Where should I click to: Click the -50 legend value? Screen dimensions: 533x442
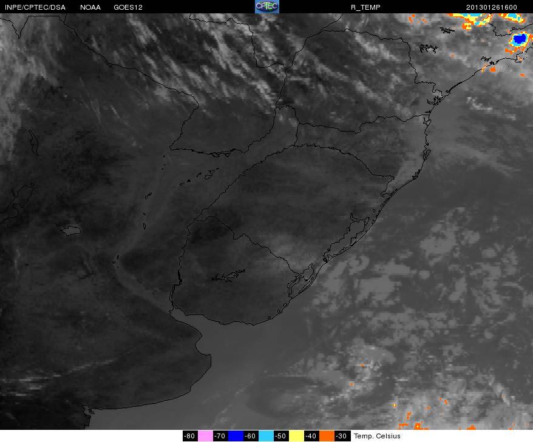click(x=281, y=436)
